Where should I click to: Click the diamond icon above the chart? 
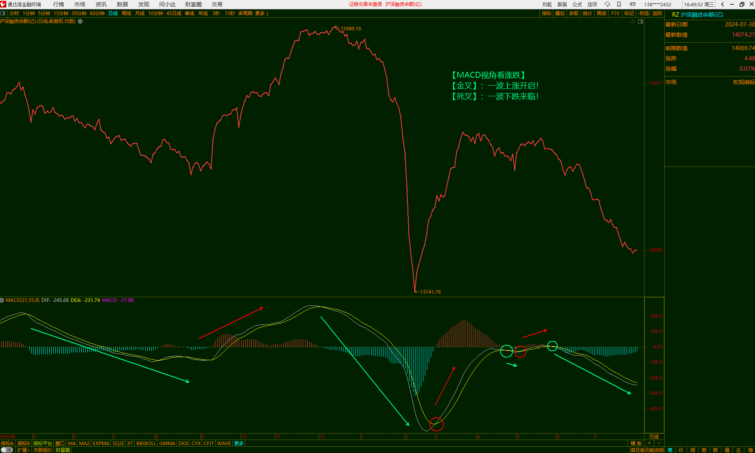pos(633,21)
